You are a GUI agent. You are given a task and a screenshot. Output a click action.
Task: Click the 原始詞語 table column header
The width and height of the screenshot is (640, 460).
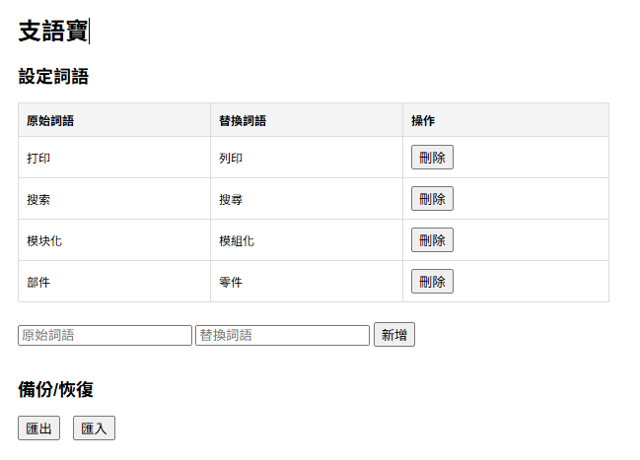[51, 120]
